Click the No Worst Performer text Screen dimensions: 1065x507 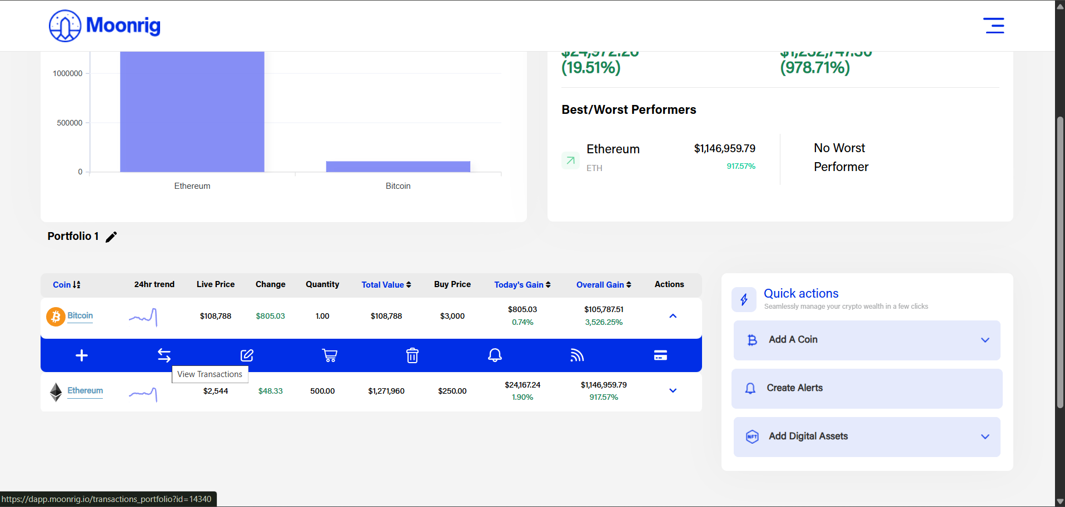841,158
